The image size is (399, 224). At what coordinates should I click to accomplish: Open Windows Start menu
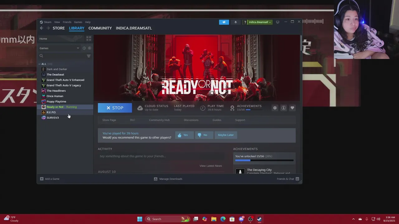[x=140, y=219]
